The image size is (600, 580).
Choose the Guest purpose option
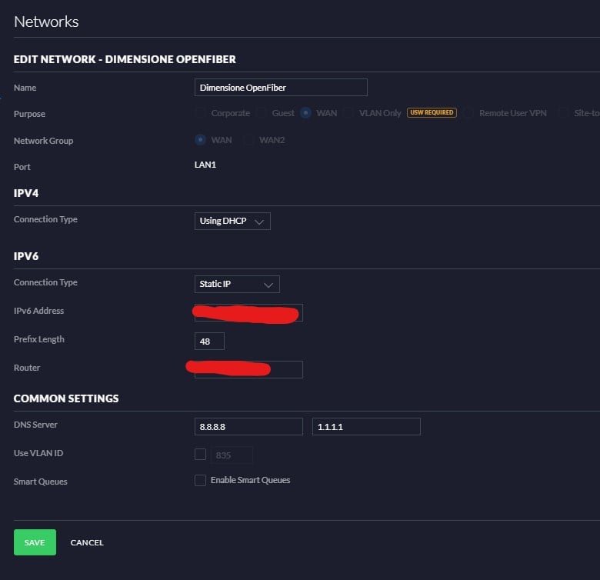pos(263,113)
